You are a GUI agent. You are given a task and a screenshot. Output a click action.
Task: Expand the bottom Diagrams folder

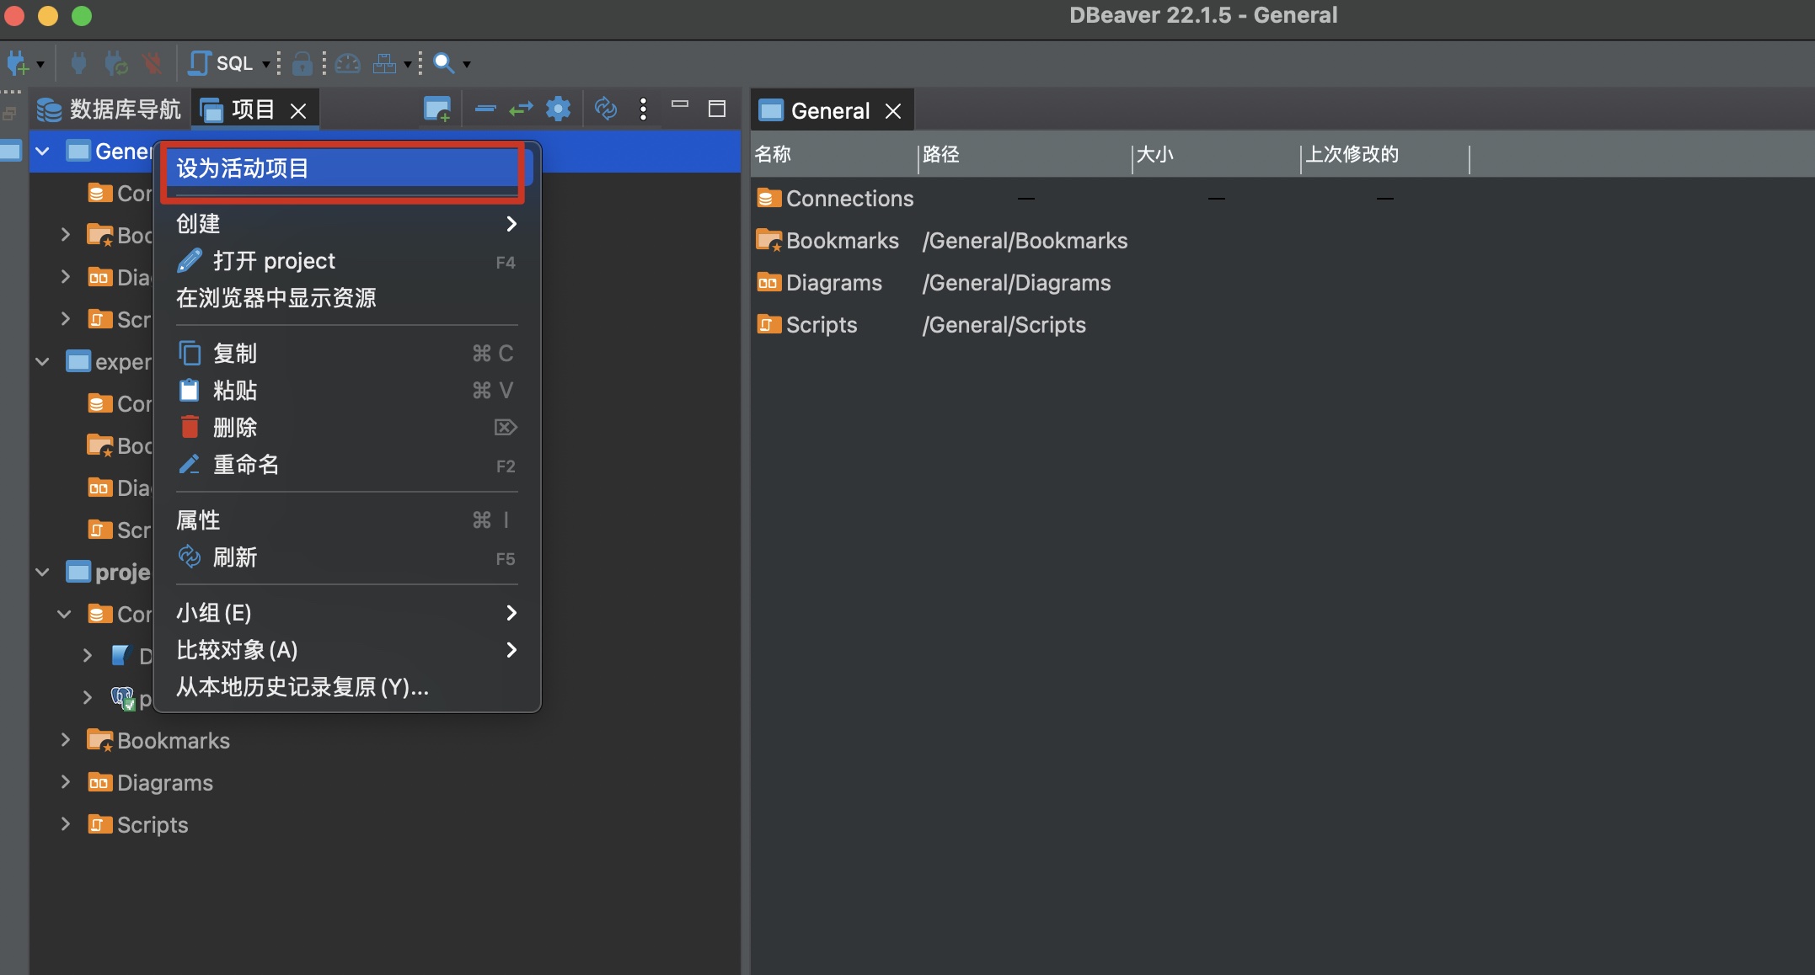pyautogui.click(x=66, y=782)
